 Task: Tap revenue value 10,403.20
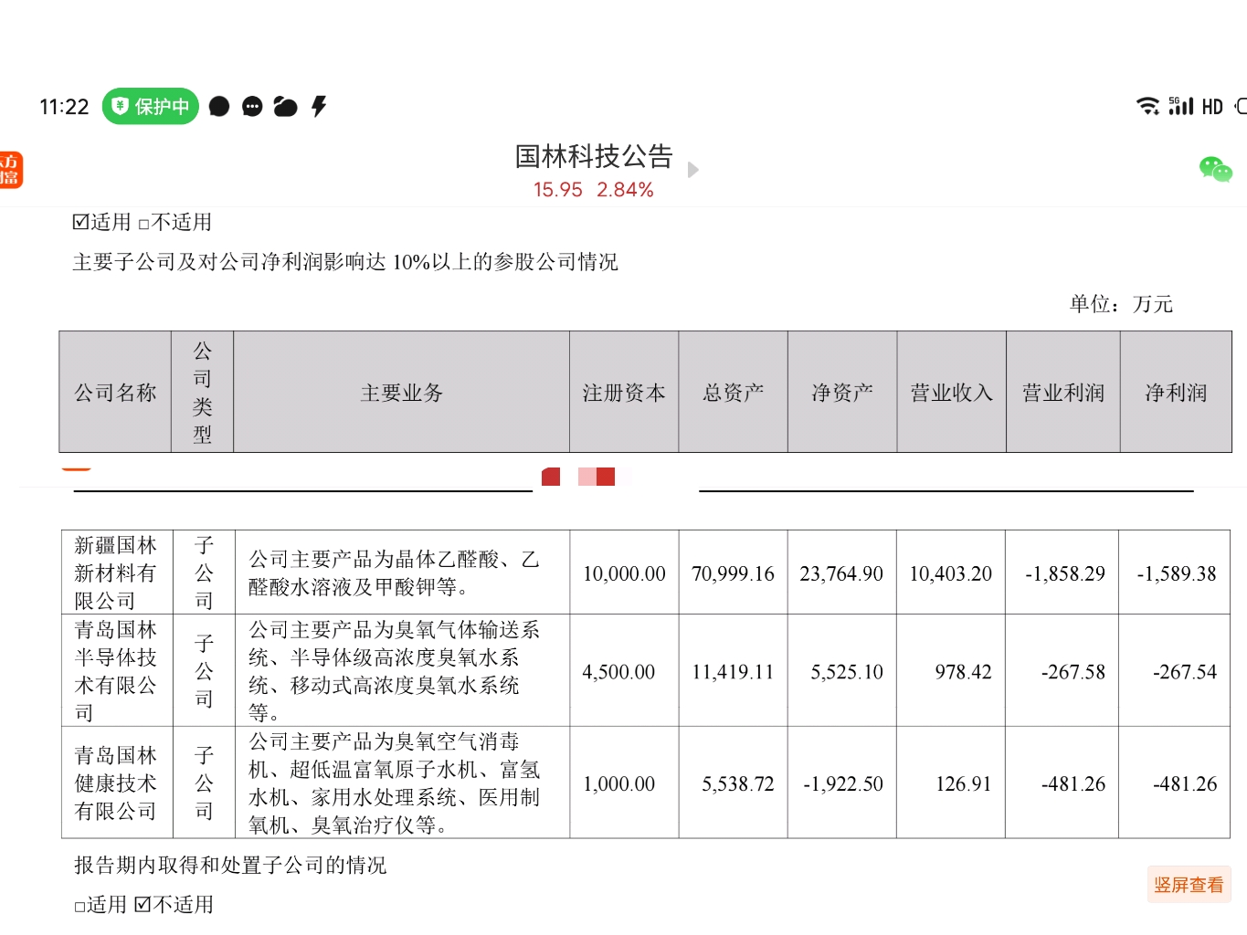pyautogui.click(x=951, y=573)
